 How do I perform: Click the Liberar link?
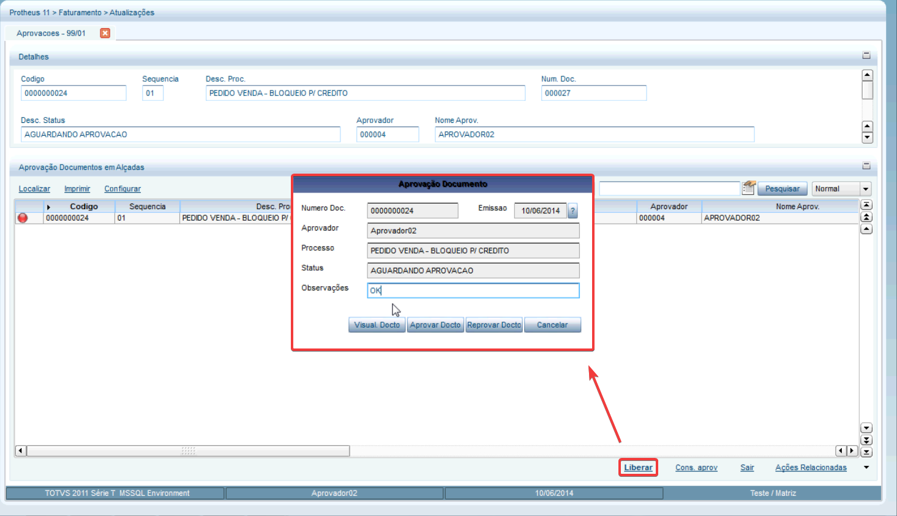[638, 468]
